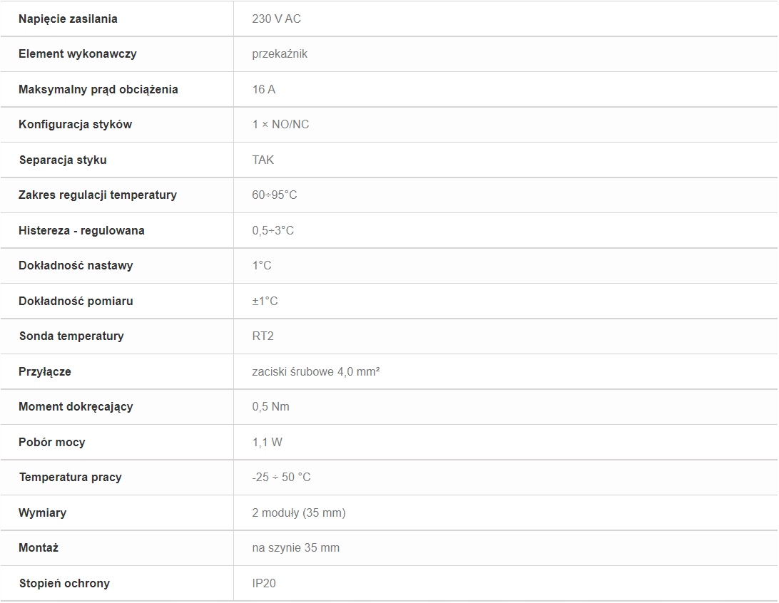Click the "16 A" value
The width and height of the screenshot is (779, 603).
coord(263,89)
